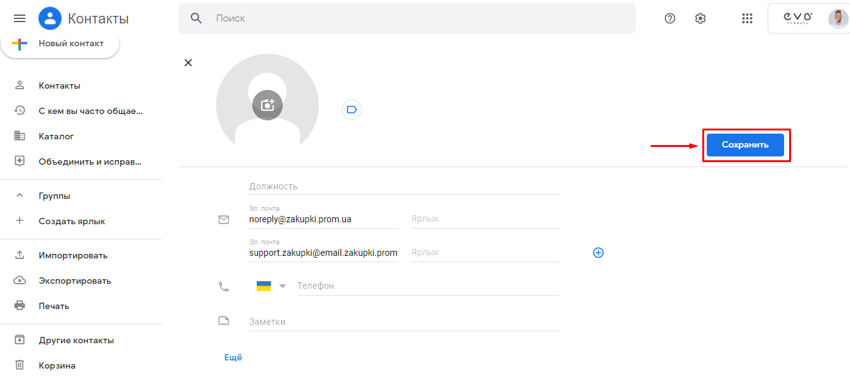Click the label tag icon near avatar

[x=352, y=110]
